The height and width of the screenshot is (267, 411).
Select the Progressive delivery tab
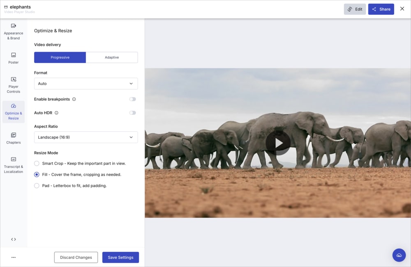click(60, 57)
